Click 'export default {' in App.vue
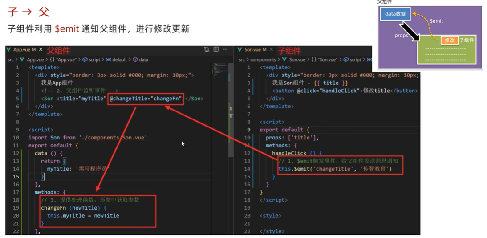This screenshot has width=487, height=238. 53,145
